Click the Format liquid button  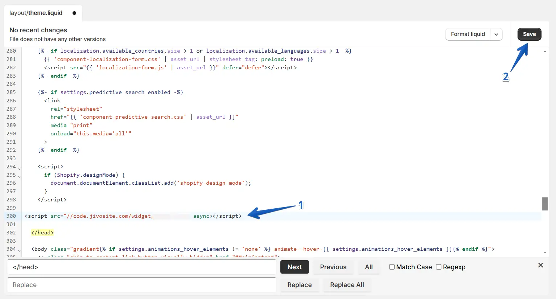tap(468, 34)
